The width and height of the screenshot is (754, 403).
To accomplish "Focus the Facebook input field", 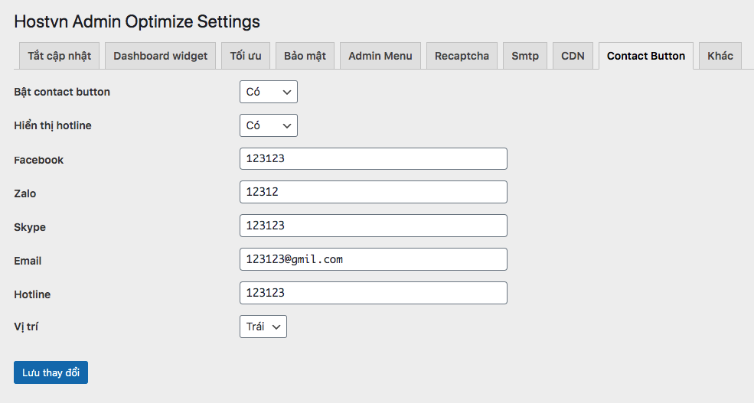I will point(373,158).
